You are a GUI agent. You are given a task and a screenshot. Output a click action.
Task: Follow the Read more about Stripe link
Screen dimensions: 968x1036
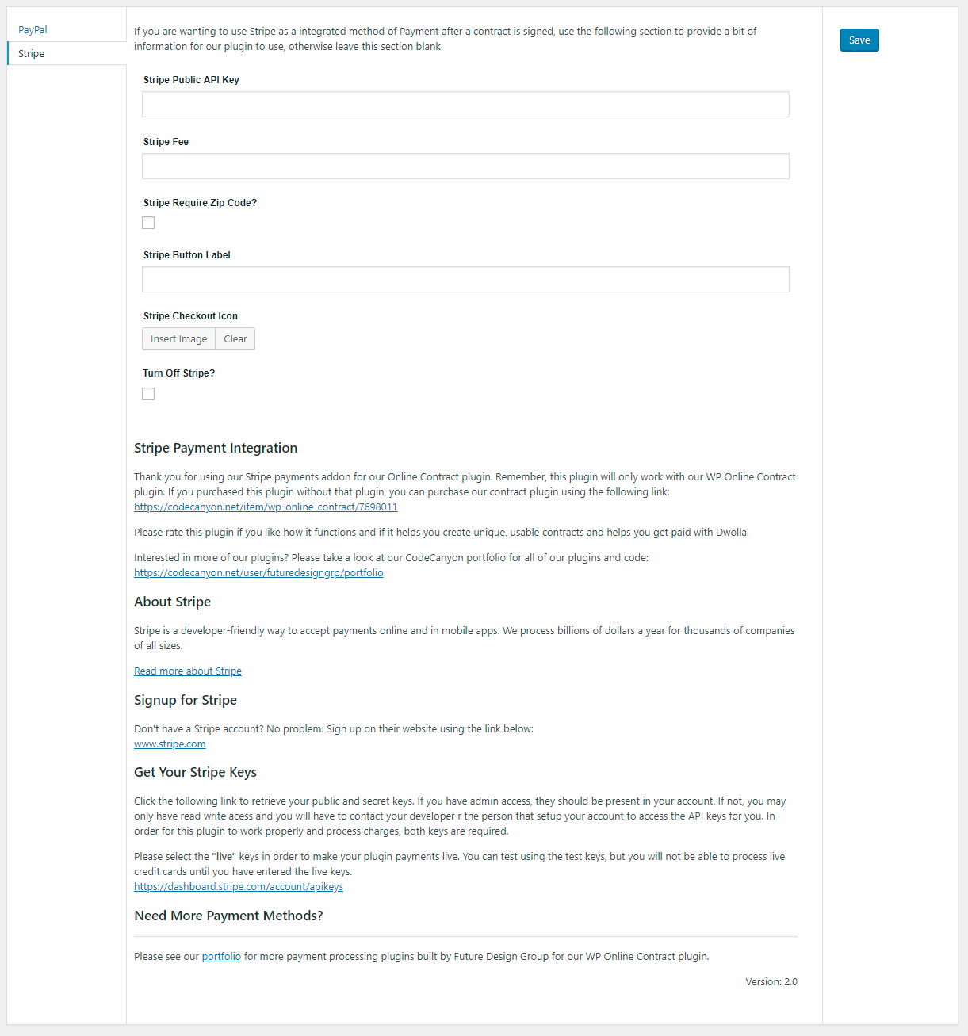[x=188, y=671]
